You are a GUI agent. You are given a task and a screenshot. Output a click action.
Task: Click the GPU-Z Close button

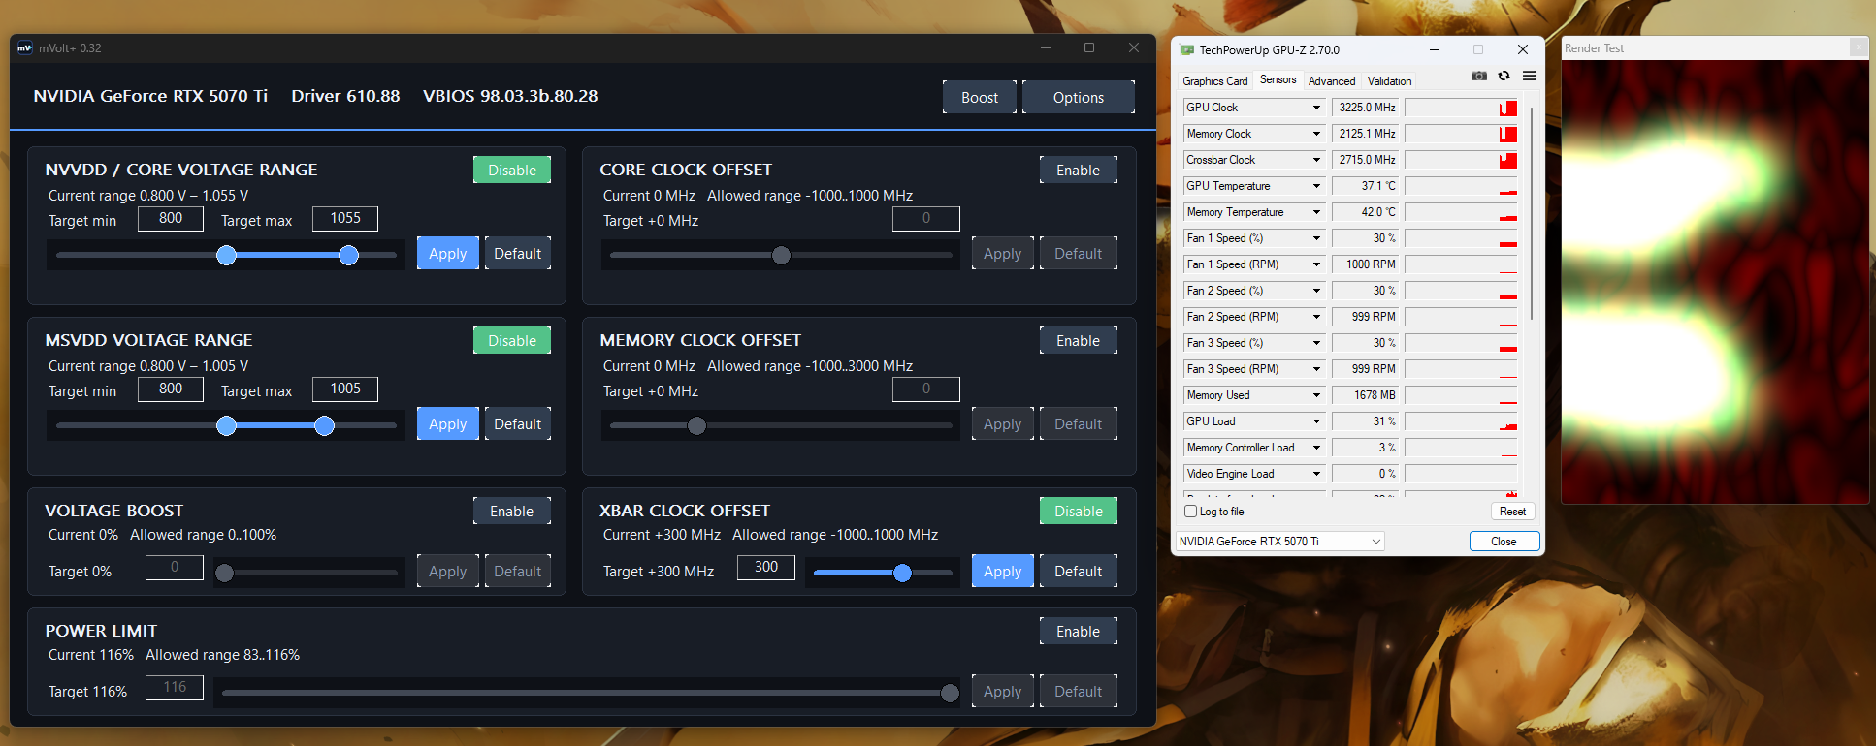1504,542
